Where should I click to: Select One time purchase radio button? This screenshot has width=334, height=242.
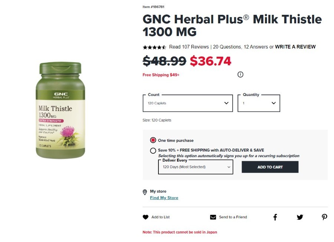tap(153, 140)
